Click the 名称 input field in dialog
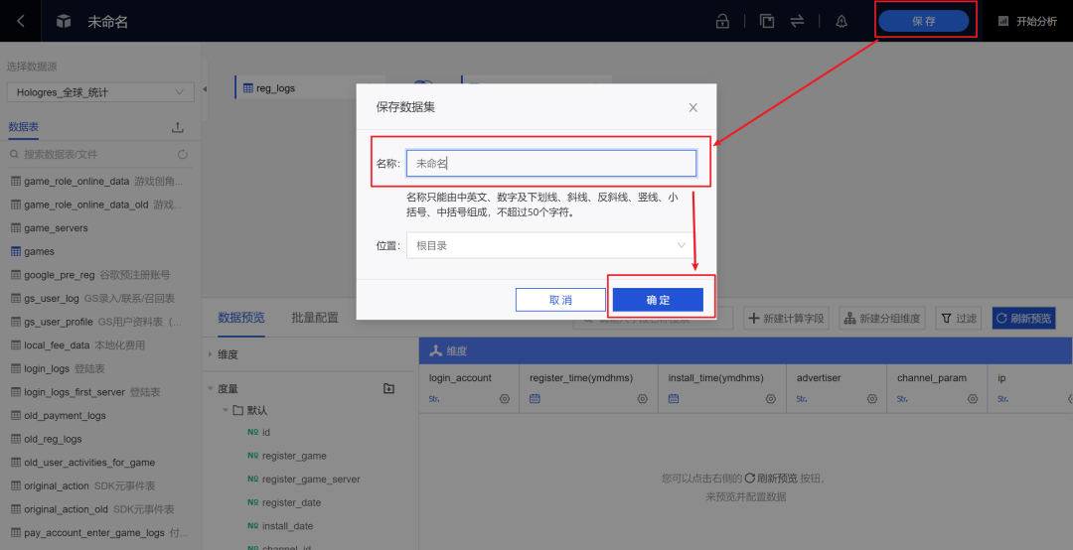Screen dimensions: 1073x550 click(x=551, y=164)
